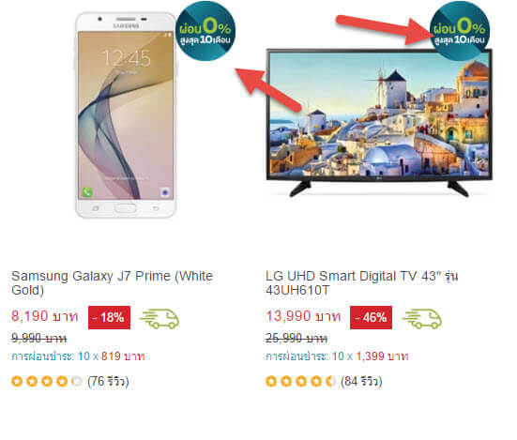Viewport: 517px width, 440px height.
Task: Click the 8,190 baht price
Action: coord(45,316)
